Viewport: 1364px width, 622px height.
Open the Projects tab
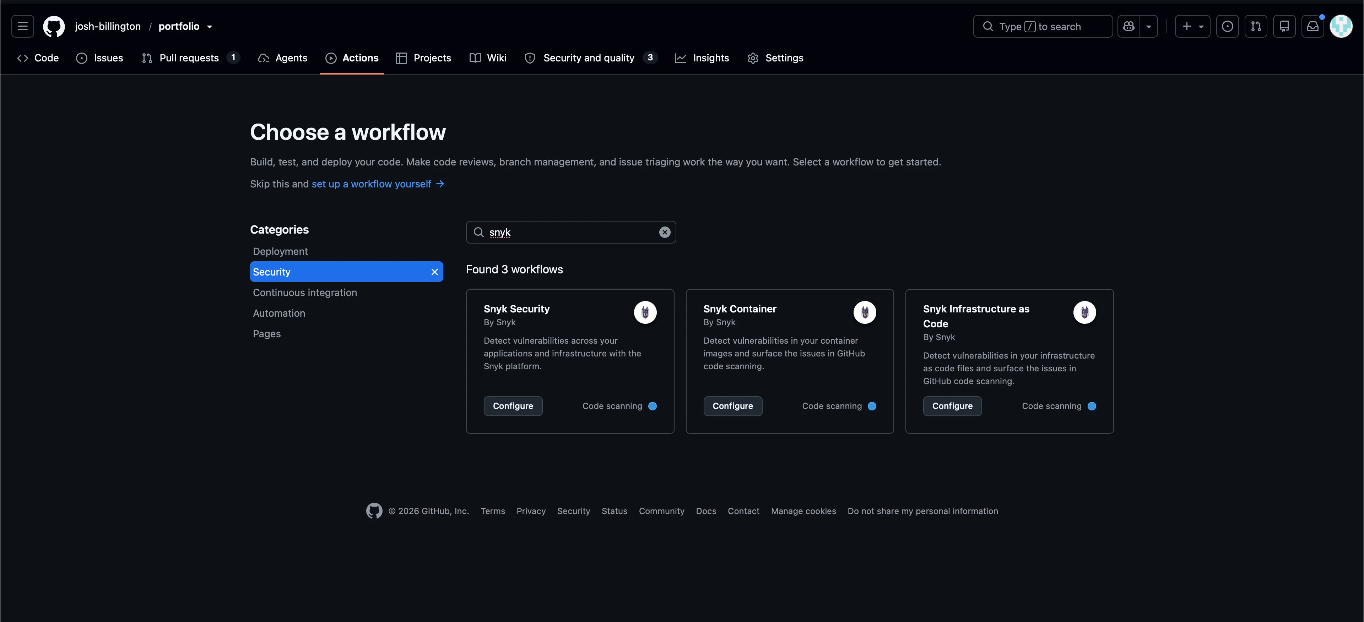tap(424, 58)
